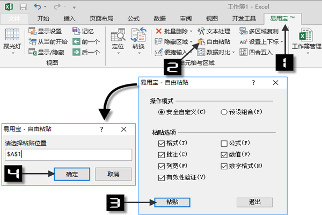Viewport: 322px width, 215px height.
Task: Switch to the 页面布局 ribbon tab
Action: coord(101,18)
